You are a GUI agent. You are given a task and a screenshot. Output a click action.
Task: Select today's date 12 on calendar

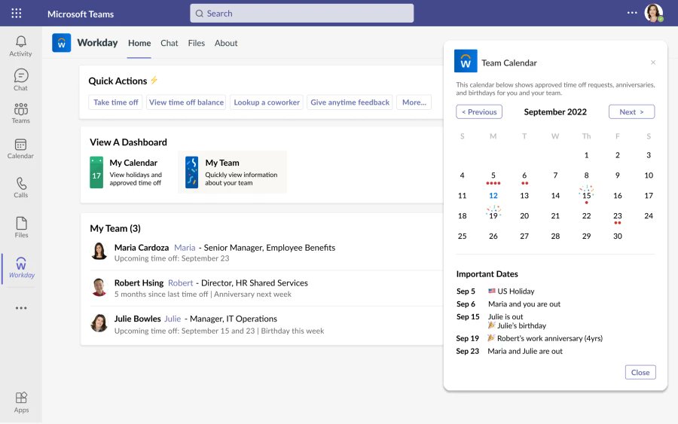[x=493, y=196]
